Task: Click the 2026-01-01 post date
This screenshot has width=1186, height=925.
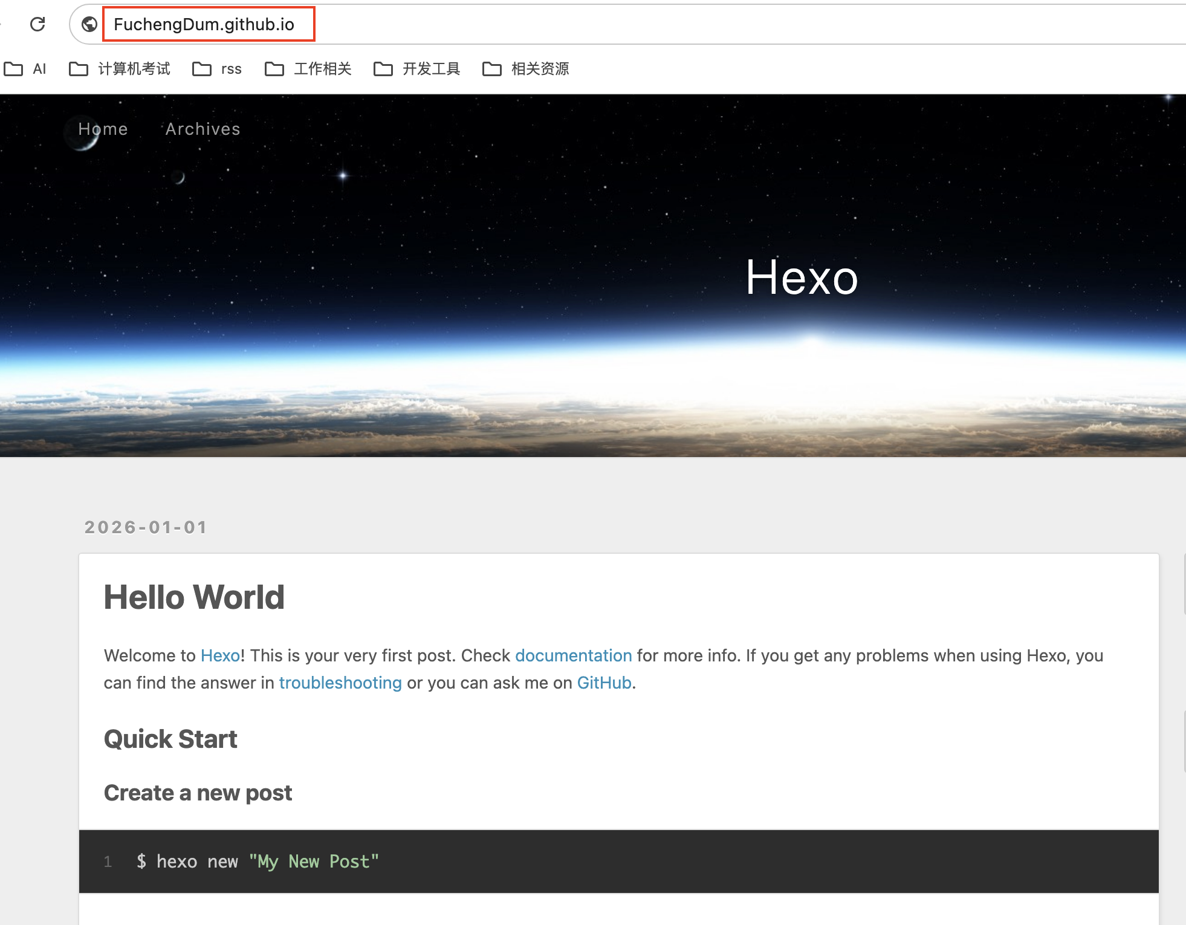Action: (146, 527)
